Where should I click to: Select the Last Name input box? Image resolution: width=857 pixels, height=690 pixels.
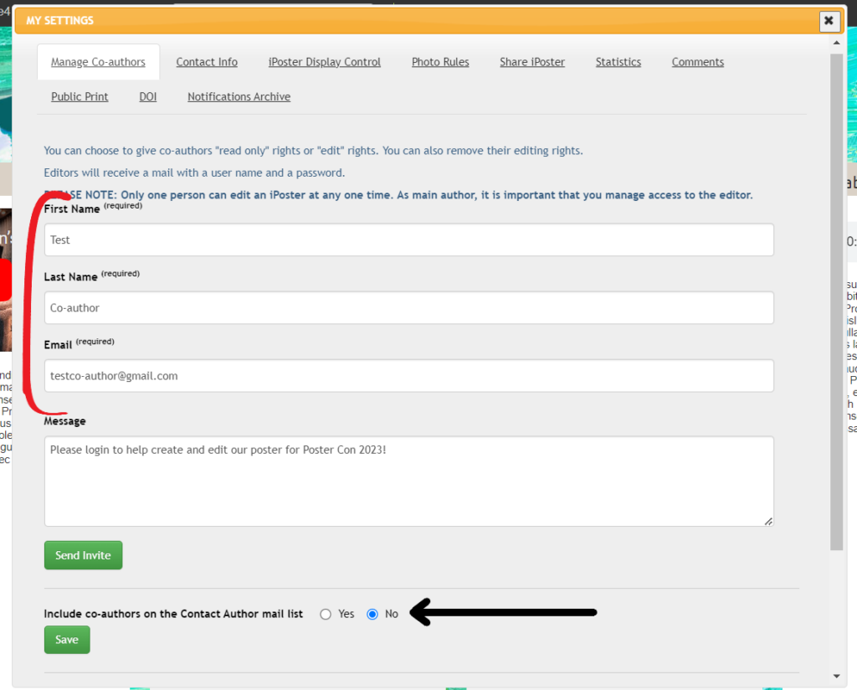(x=408, y=308)
